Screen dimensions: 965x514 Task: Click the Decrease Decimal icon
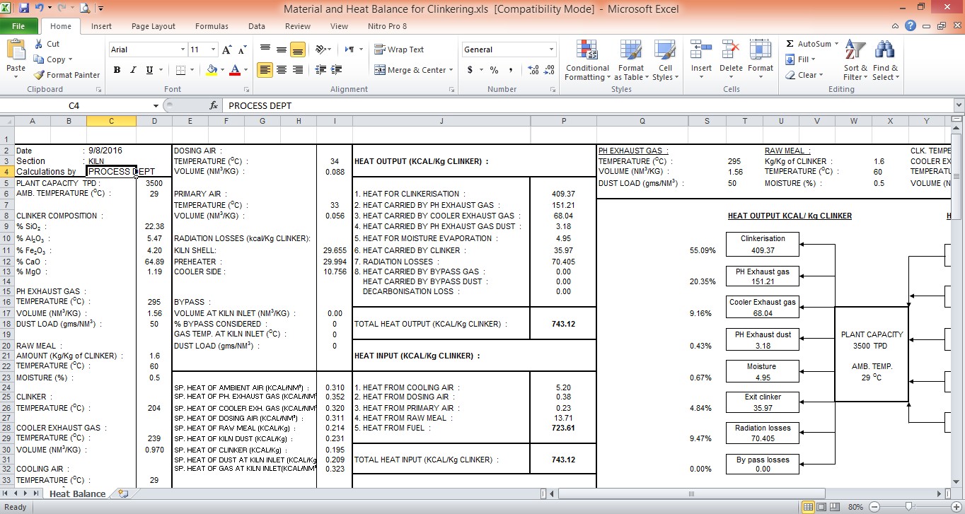(549, 70)
